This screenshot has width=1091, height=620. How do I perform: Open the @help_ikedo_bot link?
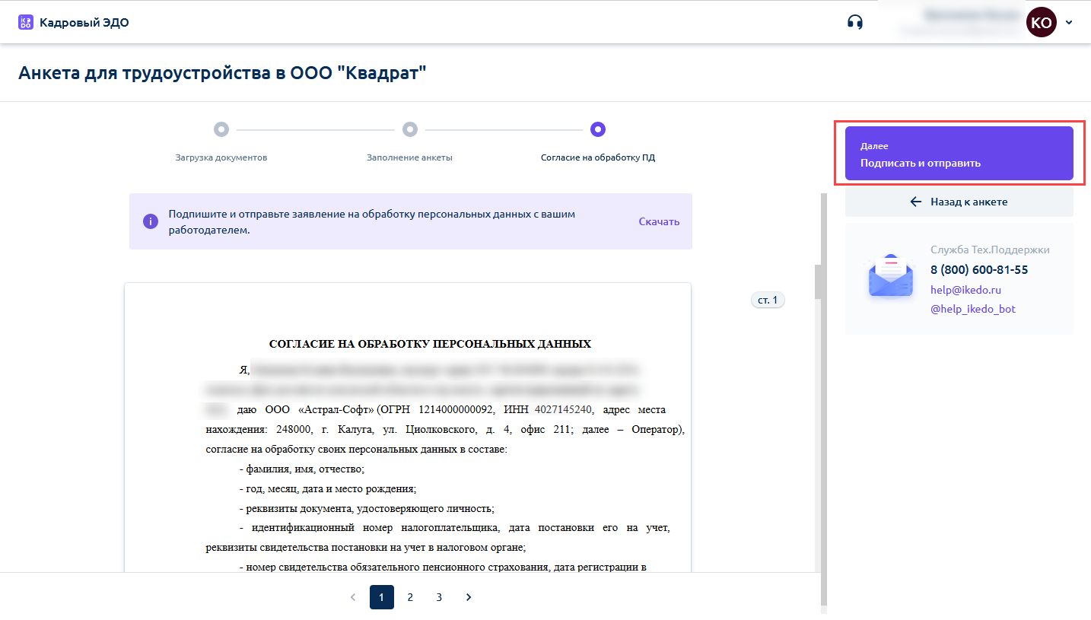(x=972, y=309)
